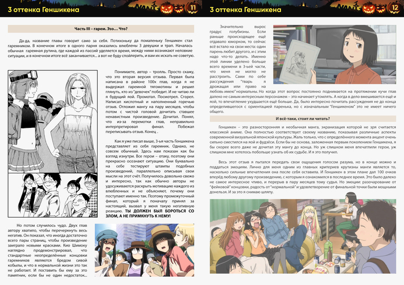Click the right page title "3 оттенка Геншикена"
The height and width of the screenshot is (285, 404).
pyautogui.click(x=245, y=10)
